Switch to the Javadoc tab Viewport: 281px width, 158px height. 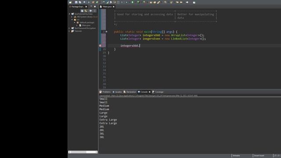tap(117, 92)
